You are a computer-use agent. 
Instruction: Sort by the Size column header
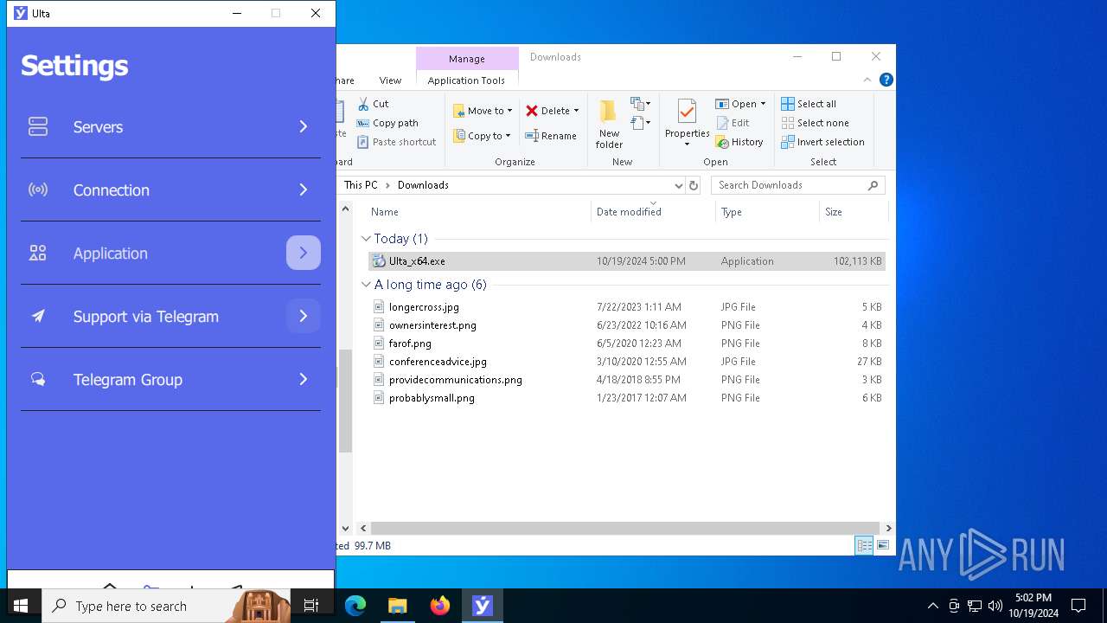[834, 212]
